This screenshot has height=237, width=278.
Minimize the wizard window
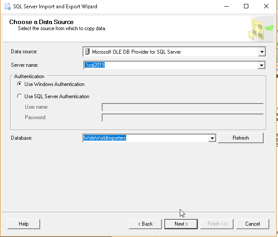226,7
